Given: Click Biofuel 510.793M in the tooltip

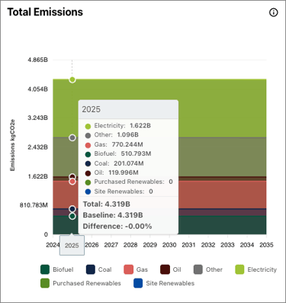Looking at the screenshot, I should click(118, 153).
